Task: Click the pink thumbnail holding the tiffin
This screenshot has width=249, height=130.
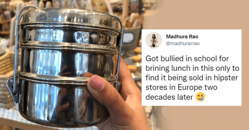Action: pos(96,83)
